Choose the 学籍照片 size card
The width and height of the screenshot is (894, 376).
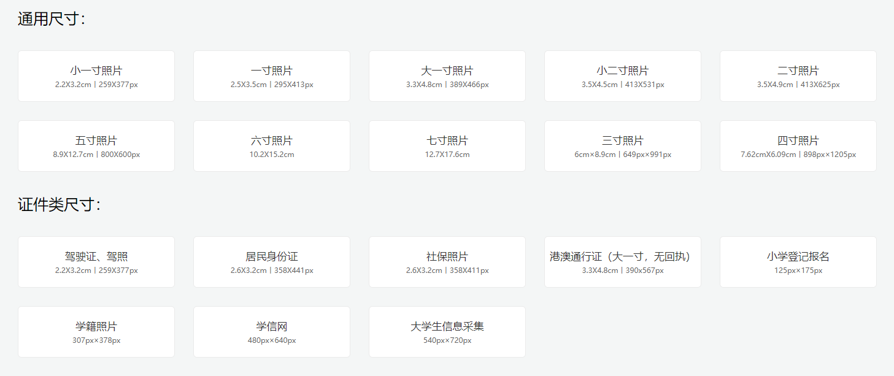(96, 331)
